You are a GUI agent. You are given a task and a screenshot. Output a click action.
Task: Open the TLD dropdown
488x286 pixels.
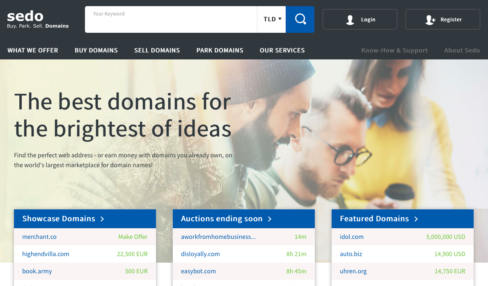[271, 19]
